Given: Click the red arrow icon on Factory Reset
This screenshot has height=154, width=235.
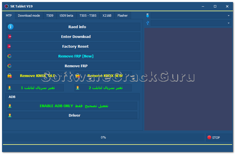Looking at the screenshot, I should point(9,46).
